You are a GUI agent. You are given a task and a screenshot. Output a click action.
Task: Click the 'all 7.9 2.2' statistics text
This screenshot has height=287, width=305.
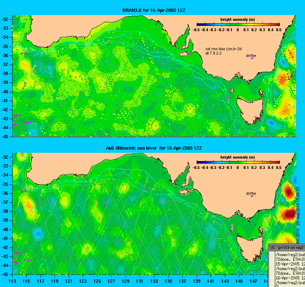(x=213, y=53)
